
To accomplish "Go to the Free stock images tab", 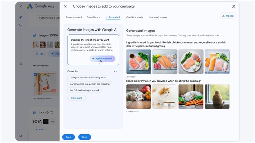I will click(158, 17).
